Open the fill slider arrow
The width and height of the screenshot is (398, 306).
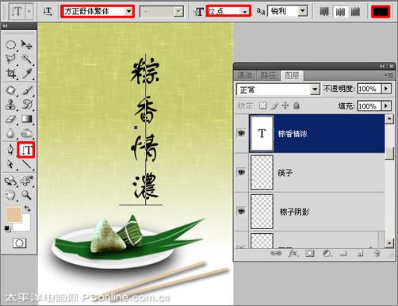[386, 106]
